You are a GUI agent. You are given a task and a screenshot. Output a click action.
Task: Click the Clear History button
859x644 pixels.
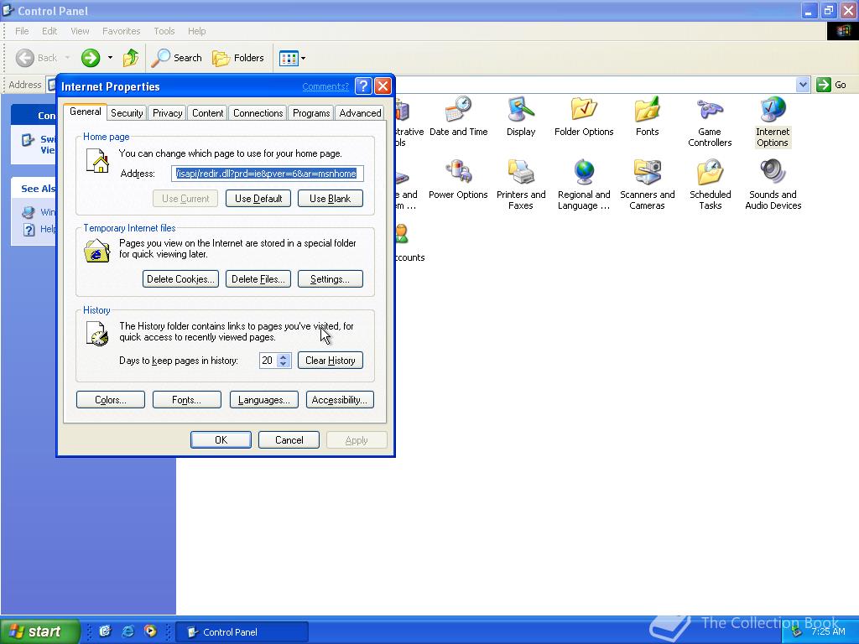(x=331, y=361)
